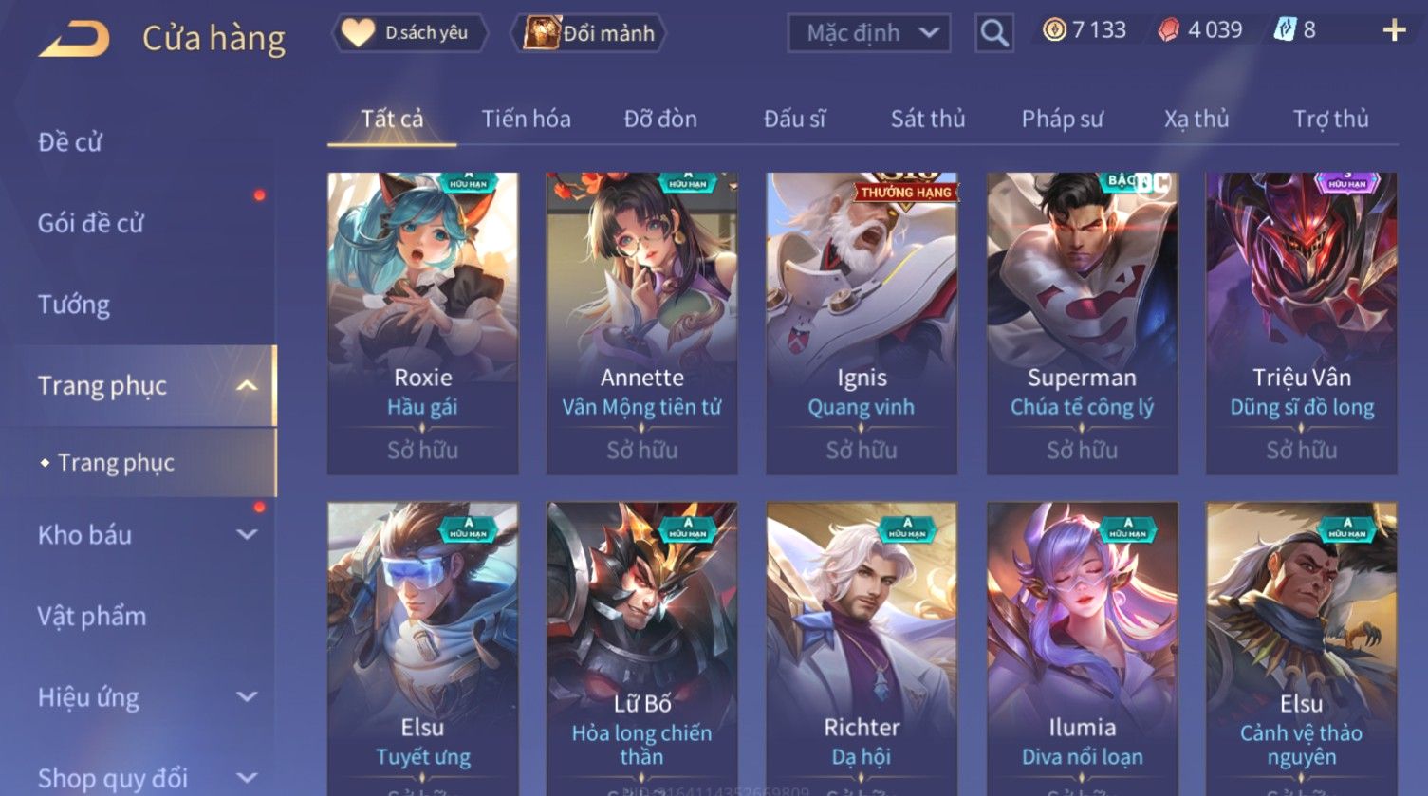
Task: Expand the Kho báu sidebar section
Action: [247, 535]
